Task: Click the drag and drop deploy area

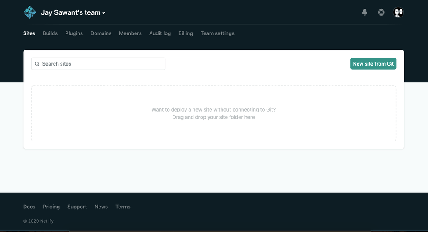Action: 214,113
